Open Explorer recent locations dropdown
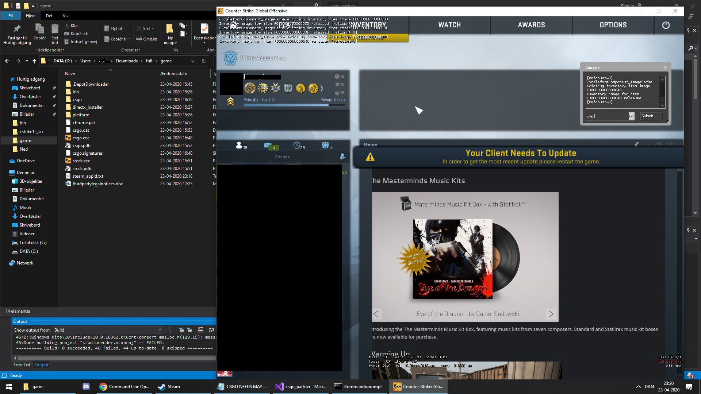Viewport: 701px width, 394px height. click(x=27, y=61)
